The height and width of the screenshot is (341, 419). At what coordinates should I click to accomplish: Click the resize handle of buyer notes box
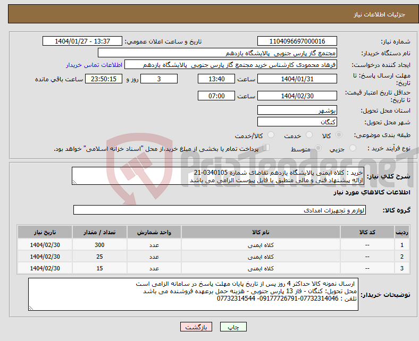click(x=31, y=308)
